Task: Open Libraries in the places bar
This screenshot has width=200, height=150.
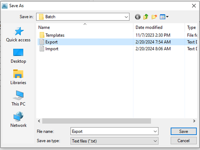Action: pos(18,77)
